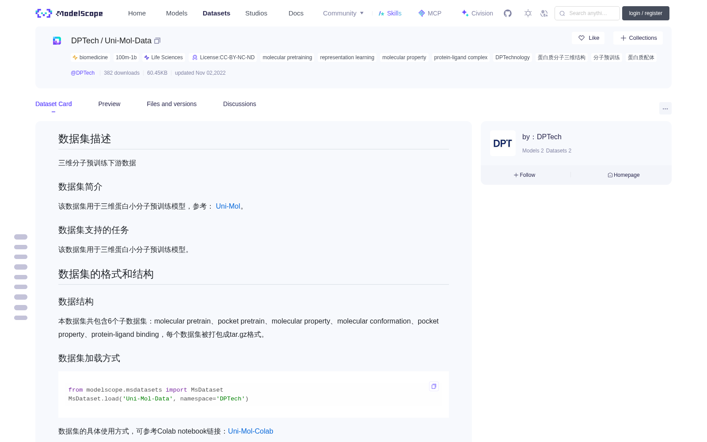Open Docs in navigation bar
This screenshot has height=442, width=707.
(x=296, y=13)
